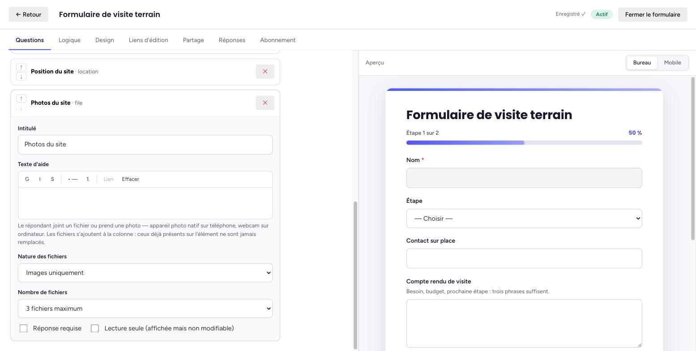Open the Partage tab
Image resolution: width=696 pixels, height=351 pixels.
click(x=193, y=40)
